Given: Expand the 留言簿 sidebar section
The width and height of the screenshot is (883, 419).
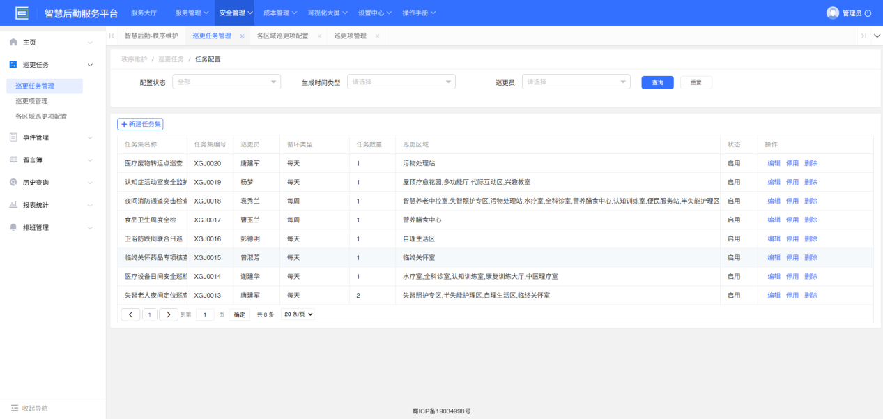Looking at the screenshot, I should coord(90,160).
